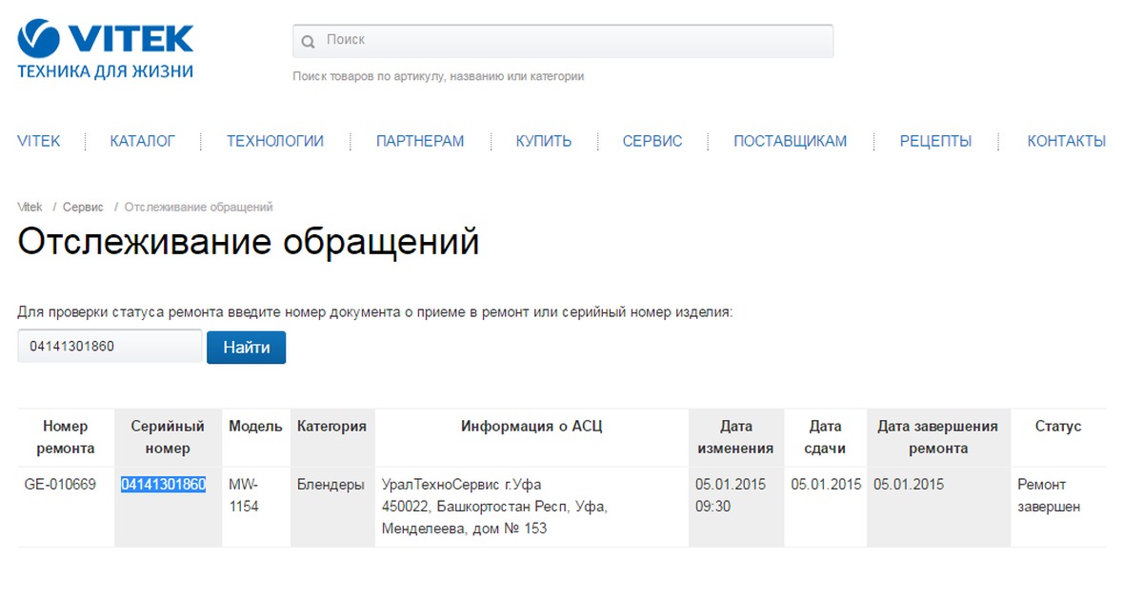
Task: Click the highlighted serial number 04141301860
Action: 163,485
